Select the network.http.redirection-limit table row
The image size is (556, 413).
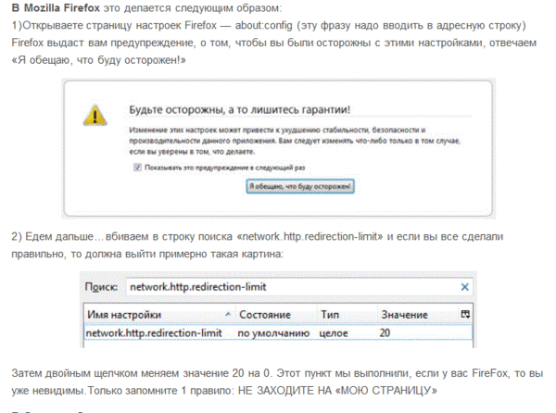click(278, 333)
